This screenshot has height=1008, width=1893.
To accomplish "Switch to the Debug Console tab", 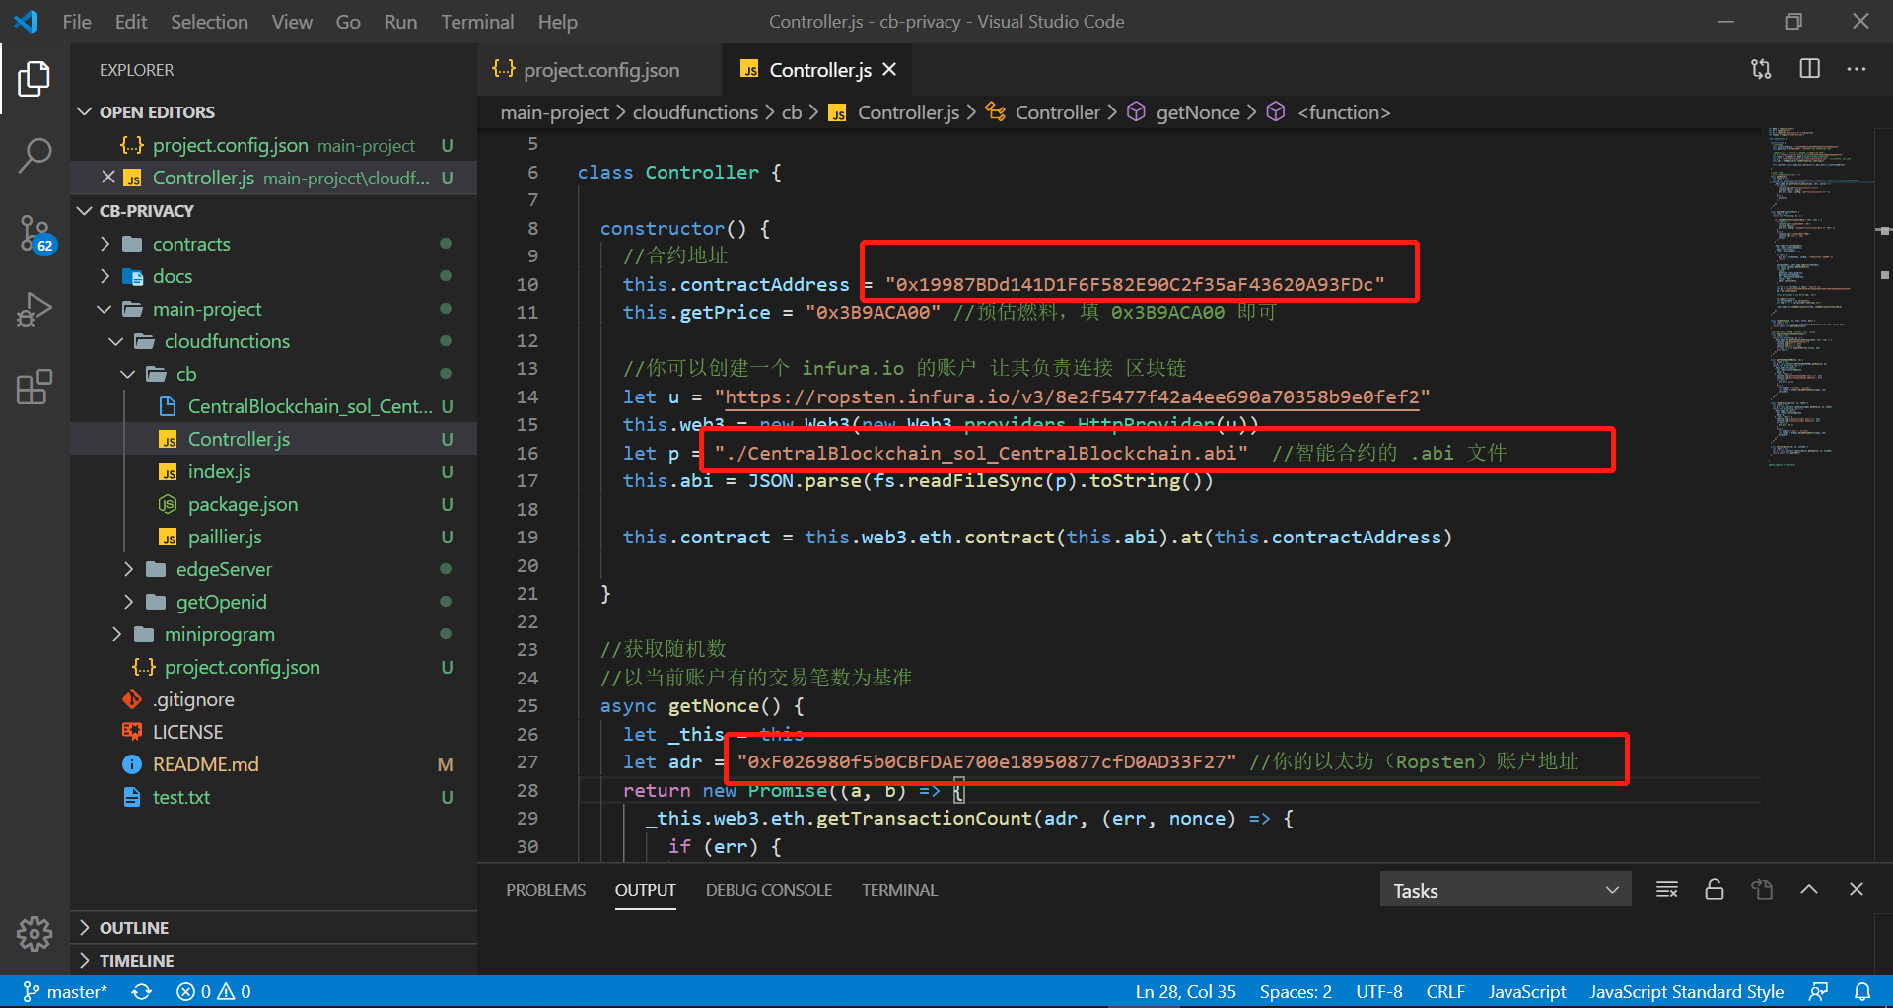I will [769, 890].
